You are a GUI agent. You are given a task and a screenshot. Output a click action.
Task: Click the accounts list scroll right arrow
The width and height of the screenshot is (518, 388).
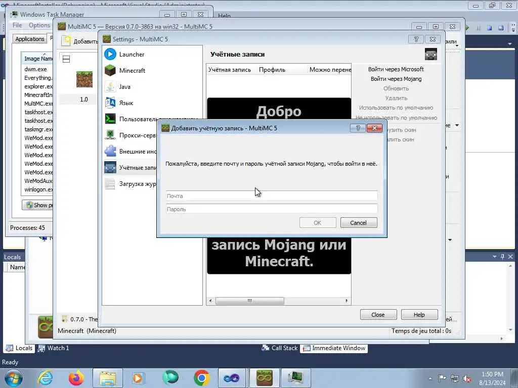coord(346,301)
